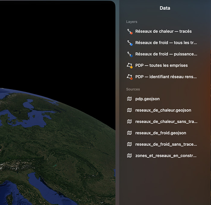Viewport: 211px width, 205px height.
Task: Click the Layers section header
Action: 132,22
